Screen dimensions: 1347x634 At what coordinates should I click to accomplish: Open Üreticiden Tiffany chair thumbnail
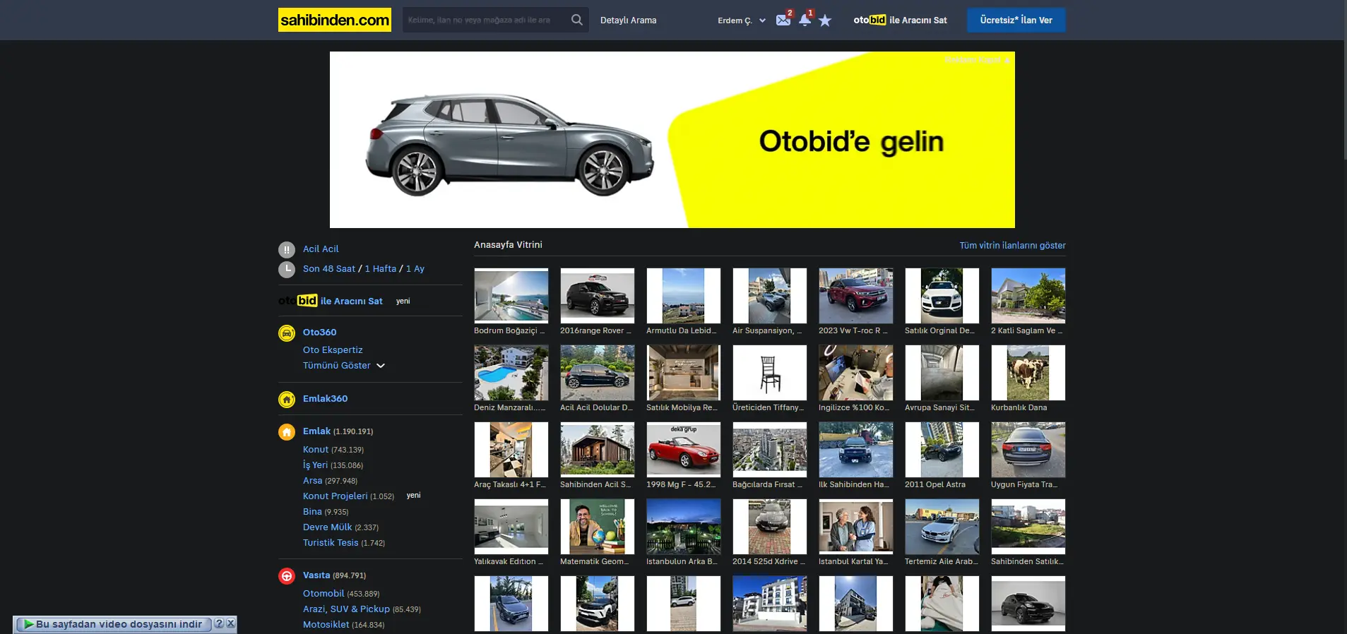click(x=770, y=373)
